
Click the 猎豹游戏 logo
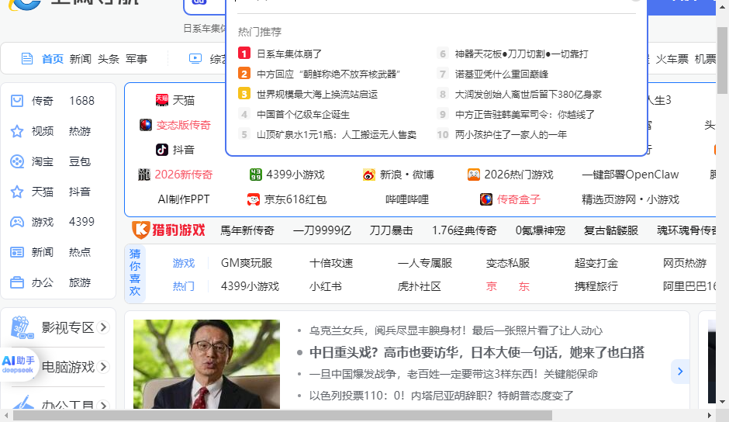tap(168, 230)
